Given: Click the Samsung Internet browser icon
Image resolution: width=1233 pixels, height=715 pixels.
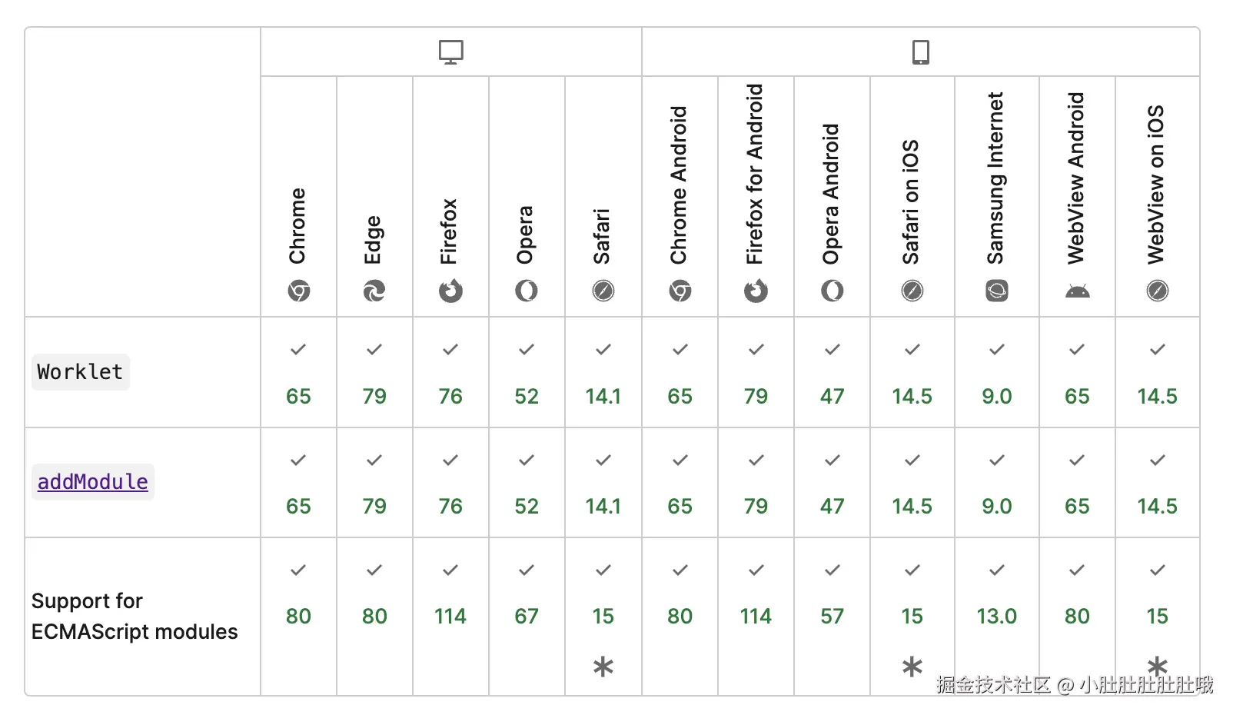Looking at the screenshot, I should click(997, 291).
